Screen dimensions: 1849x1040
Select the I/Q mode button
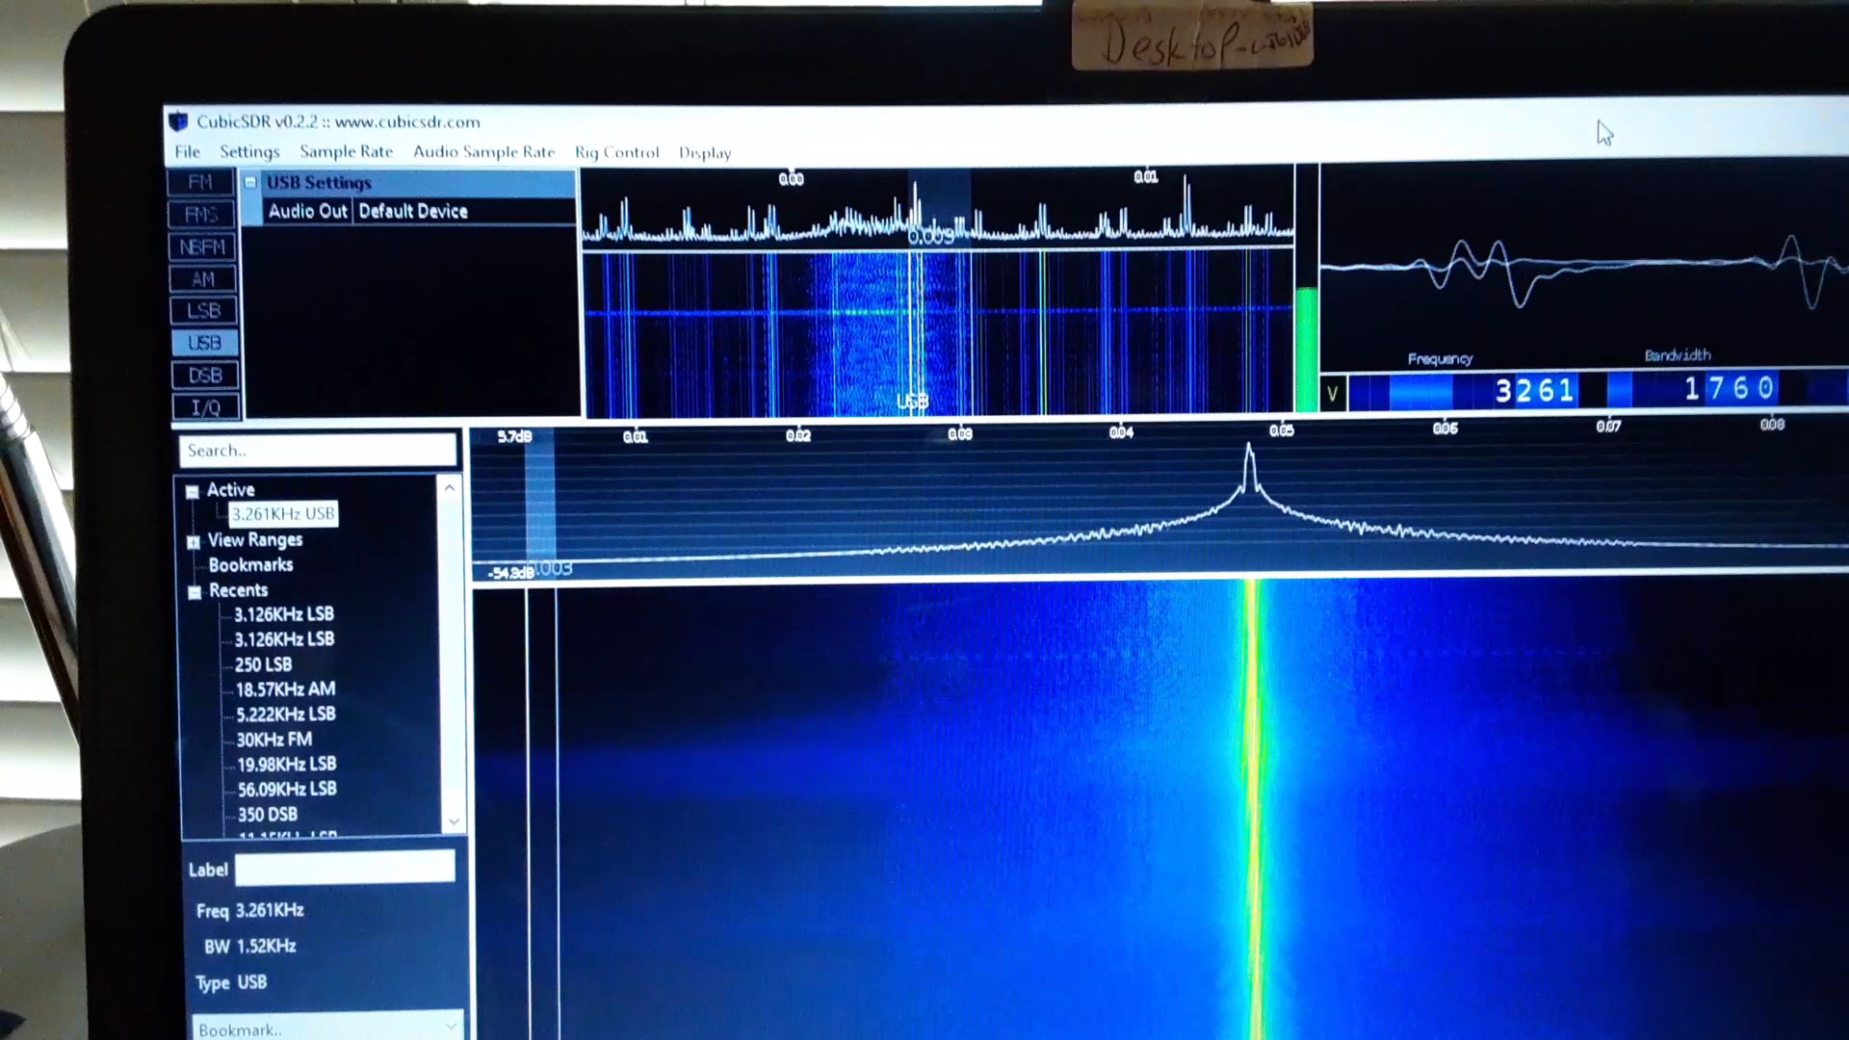205,407
